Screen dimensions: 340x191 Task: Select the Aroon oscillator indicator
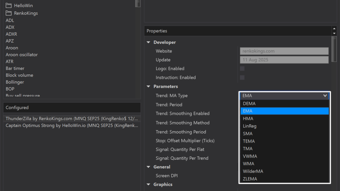pyautogui.click(x=22, y=55)
